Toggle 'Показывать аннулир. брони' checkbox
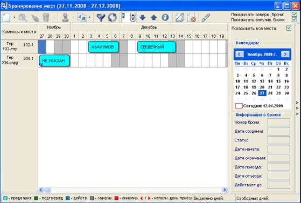The height and width of the screenshot is (203, 301). (295, 19)
